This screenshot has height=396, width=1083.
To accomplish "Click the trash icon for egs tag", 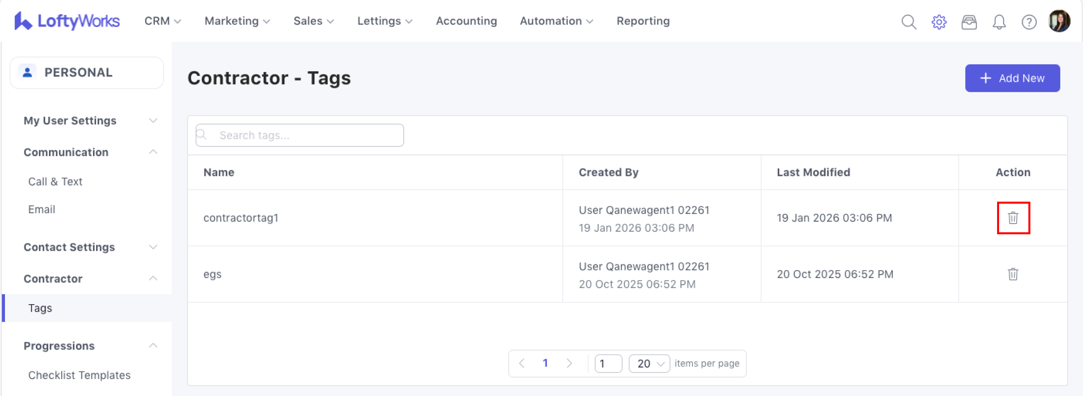I will click(x=1013, y=274).
